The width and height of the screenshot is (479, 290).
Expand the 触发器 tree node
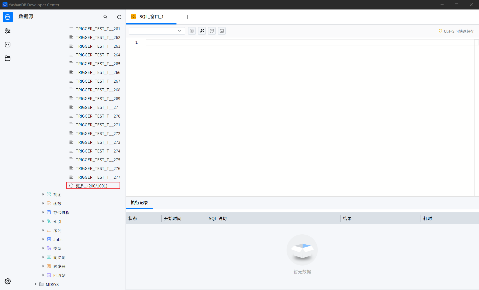coord(43,266)
